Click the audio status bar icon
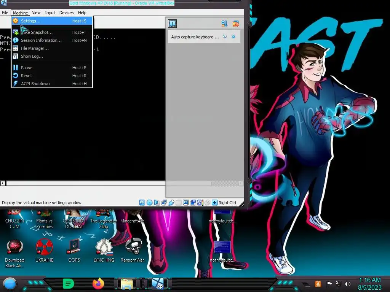 click(x=157, y=203)
